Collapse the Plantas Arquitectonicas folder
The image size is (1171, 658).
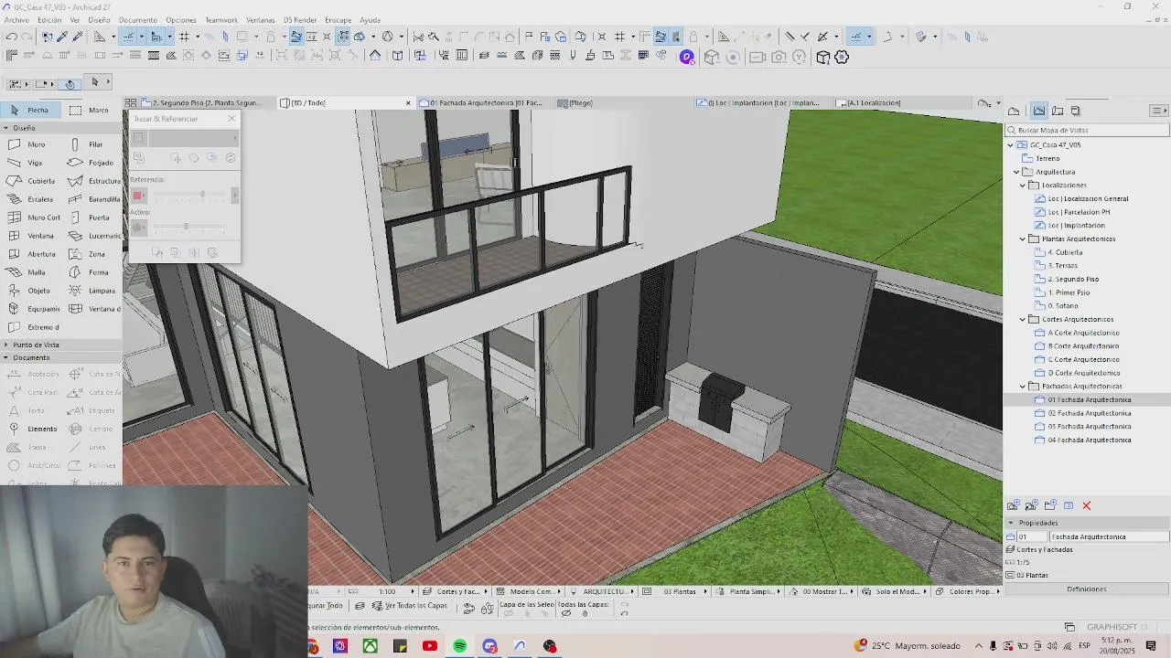1023,239
